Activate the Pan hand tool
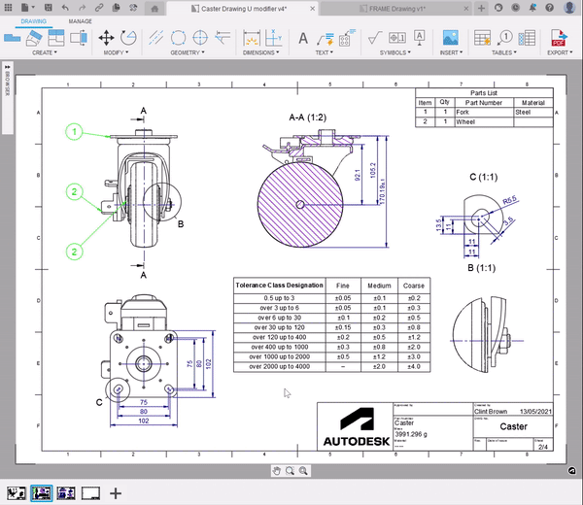583x505 pixels. click(277, 470)
